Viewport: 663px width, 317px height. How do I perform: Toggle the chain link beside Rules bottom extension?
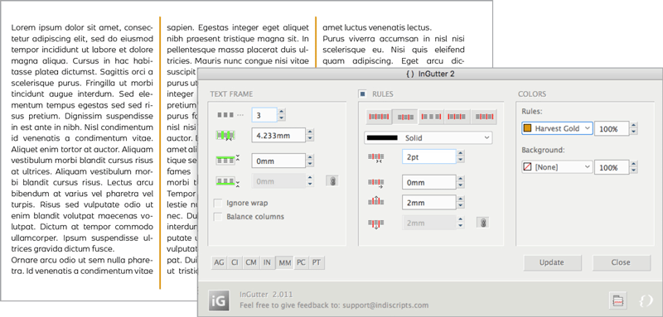coord(483,223)
